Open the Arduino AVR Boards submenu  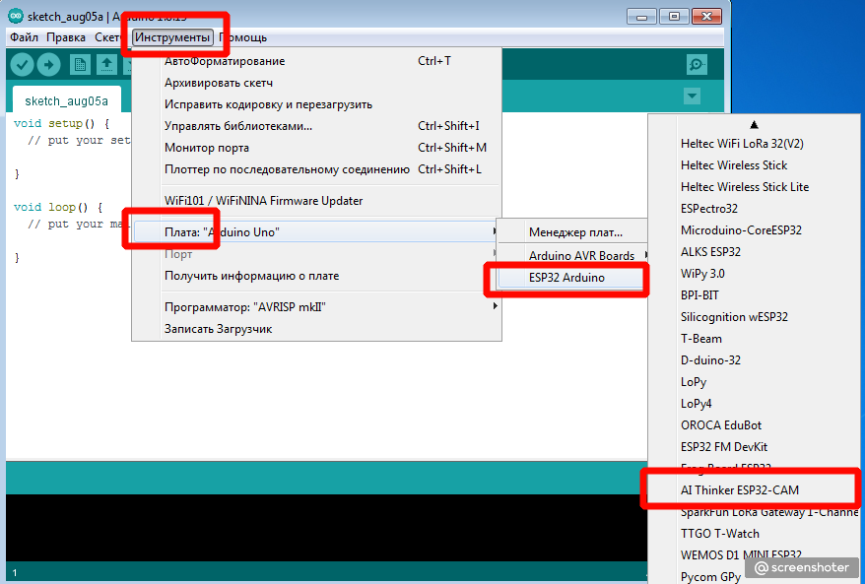(x=581, y=256)
